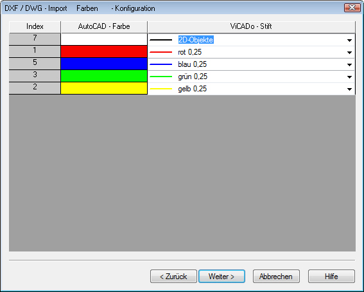Screen dimensions: 364x292
Task: Expand the rot 0,25 pen dropdown
Action: pos(349,53)
